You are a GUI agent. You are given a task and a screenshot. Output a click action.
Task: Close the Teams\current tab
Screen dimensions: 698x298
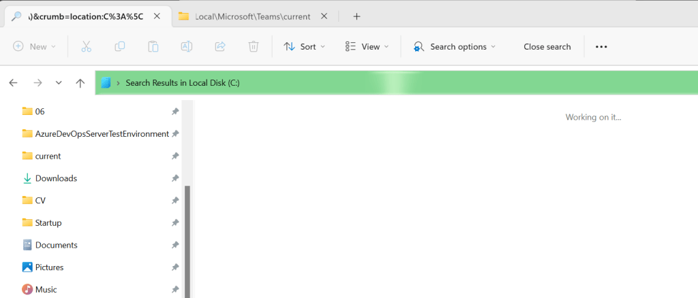[324, 16]
